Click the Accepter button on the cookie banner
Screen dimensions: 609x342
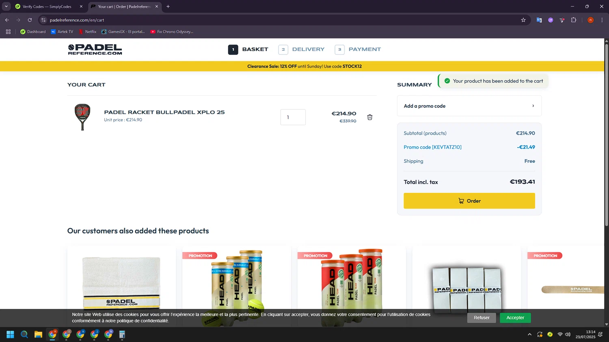(x=515, y=318)
